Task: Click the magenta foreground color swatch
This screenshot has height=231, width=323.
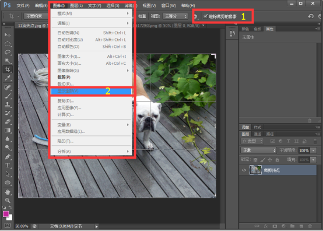Action: point(6,214)
